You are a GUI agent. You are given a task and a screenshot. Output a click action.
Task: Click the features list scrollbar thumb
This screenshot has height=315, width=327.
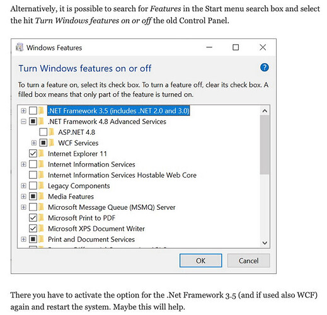(265, 145)
